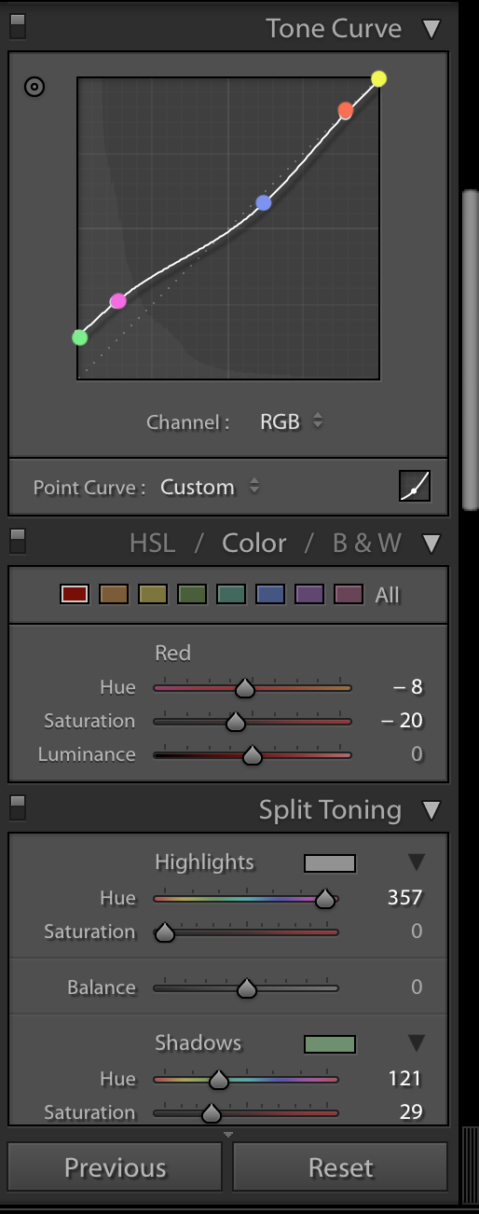Click the Highlights Hue value 357

pos(405,898)
